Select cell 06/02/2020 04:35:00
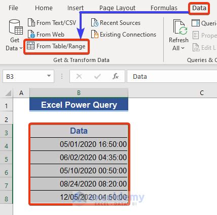This screenshot has width=217, height=215. (79, 158)
